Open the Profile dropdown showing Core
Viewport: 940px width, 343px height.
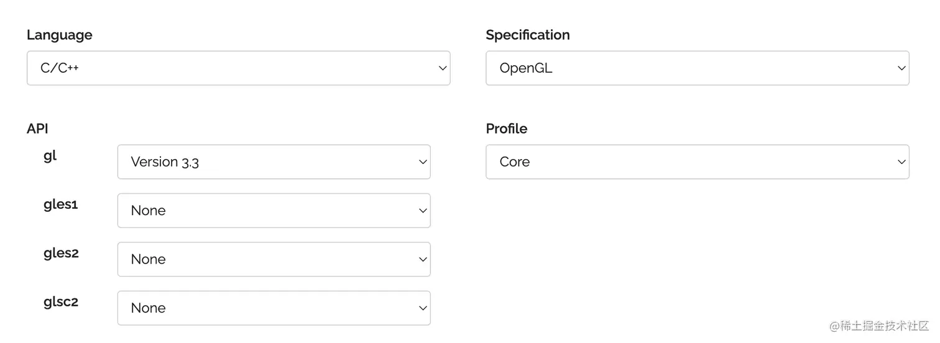[x=697, y=162]
